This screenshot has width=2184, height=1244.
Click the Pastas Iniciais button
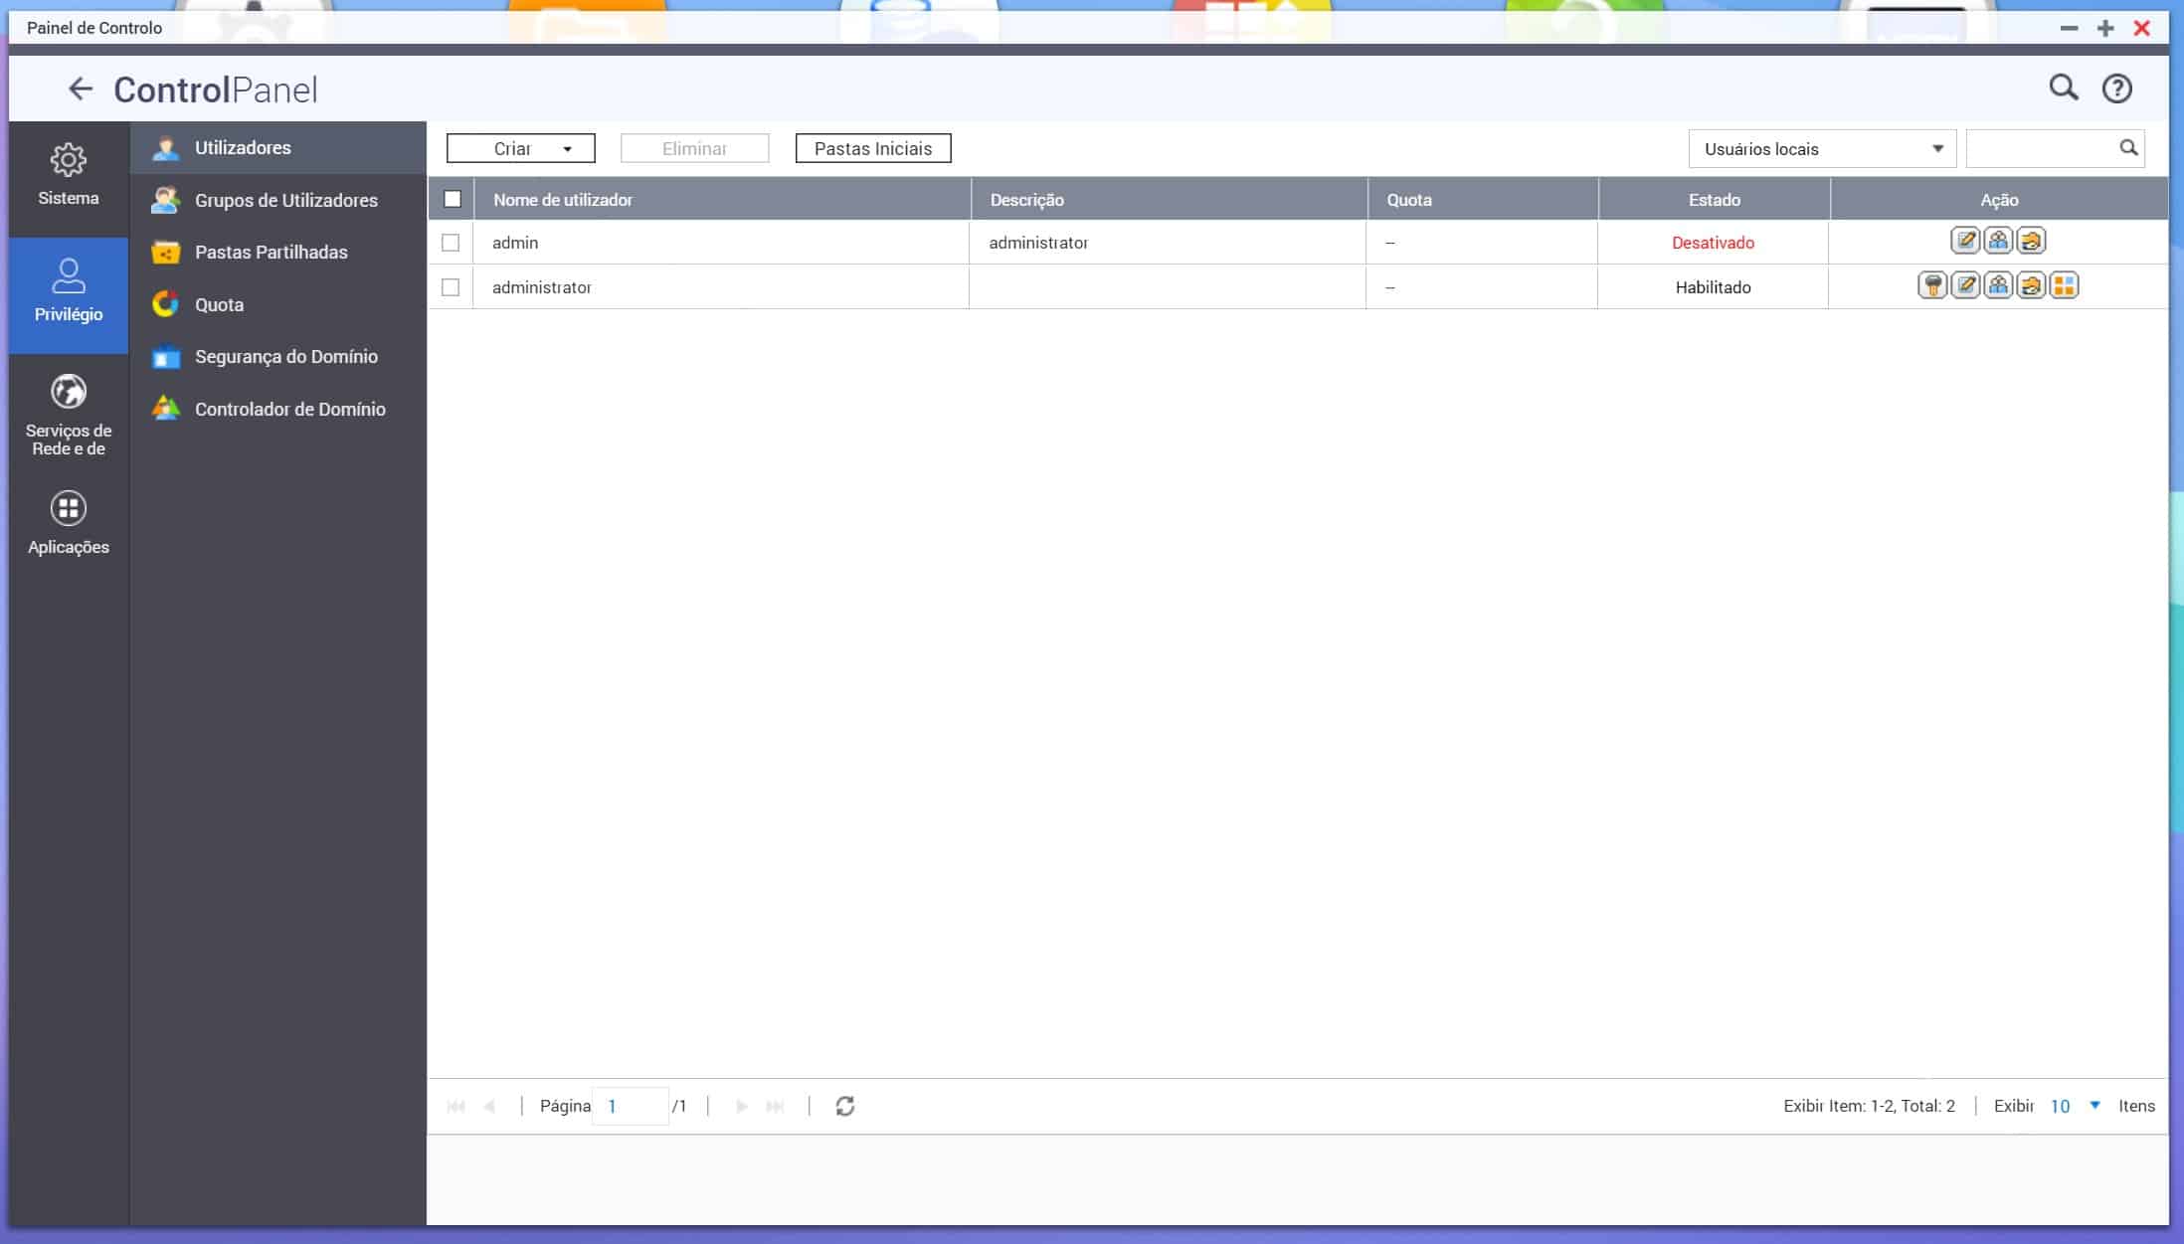click(x=872, y=149)
